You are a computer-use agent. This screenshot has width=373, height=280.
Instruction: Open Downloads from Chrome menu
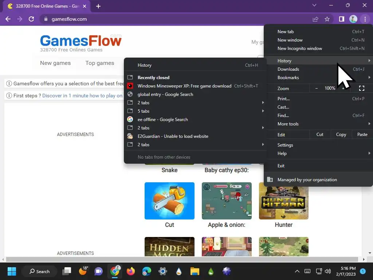point(318,69)
